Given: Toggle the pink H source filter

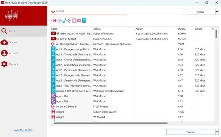Looking at the screenshot, I should click(x=55, y=21).
